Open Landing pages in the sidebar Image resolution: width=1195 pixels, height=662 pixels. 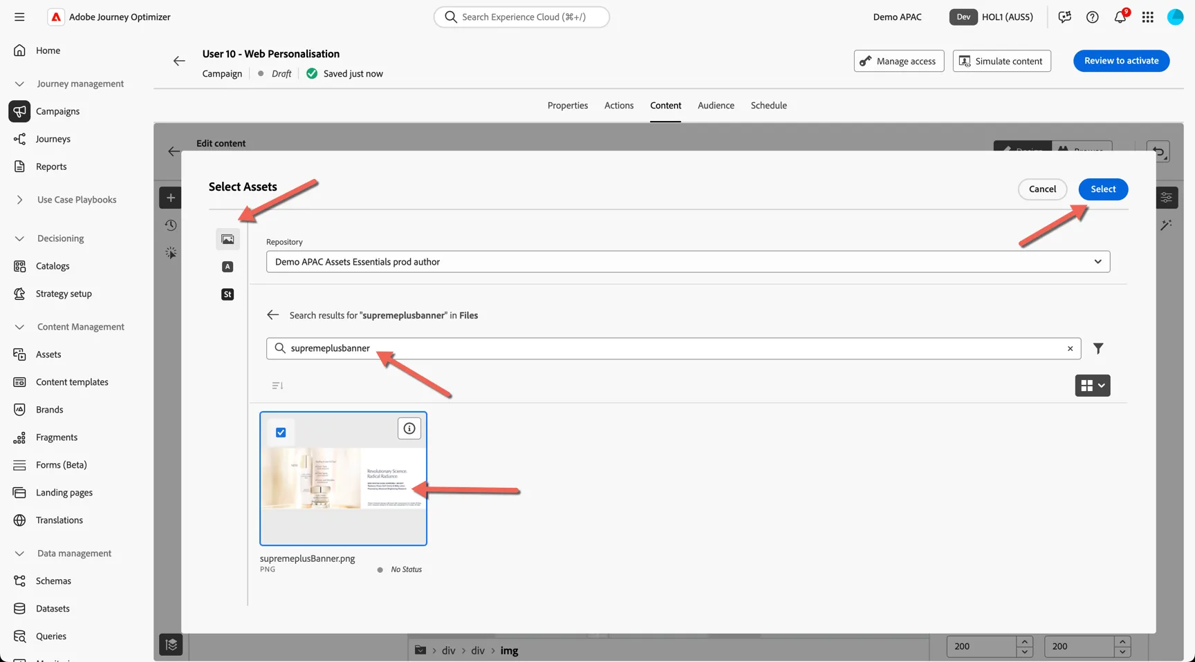tap(64, 493)
